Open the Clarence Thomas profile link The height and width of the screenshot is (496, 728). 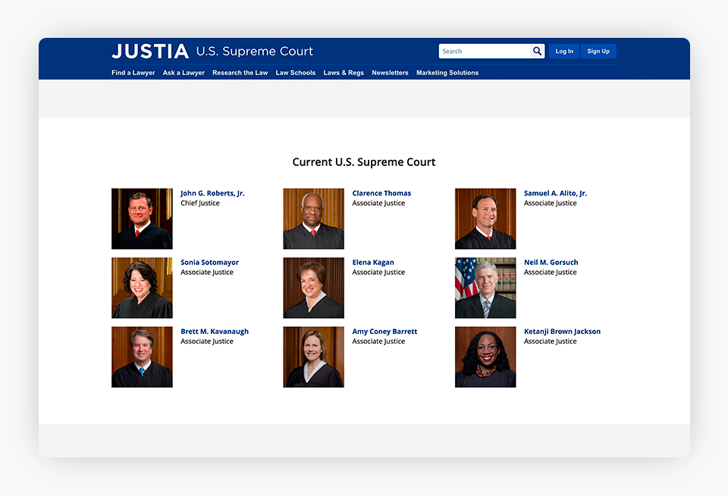(x=381, y=193)
